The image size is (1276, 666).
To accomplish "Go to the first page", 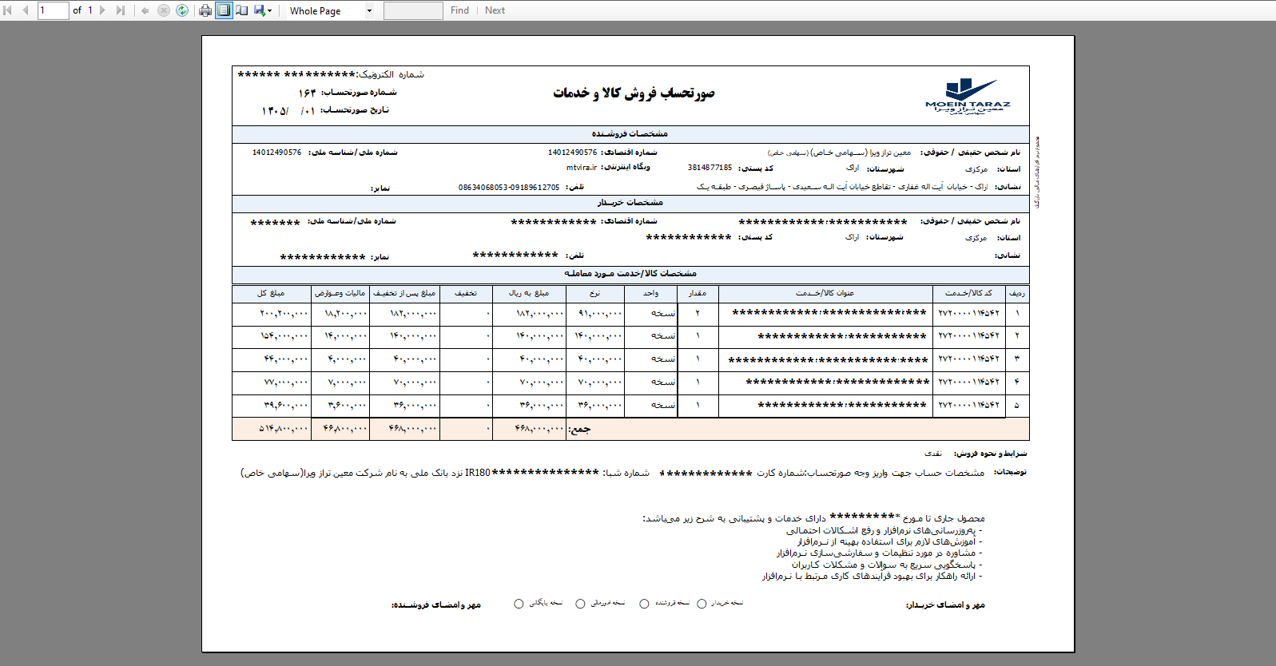I will (x=8, y=10).
